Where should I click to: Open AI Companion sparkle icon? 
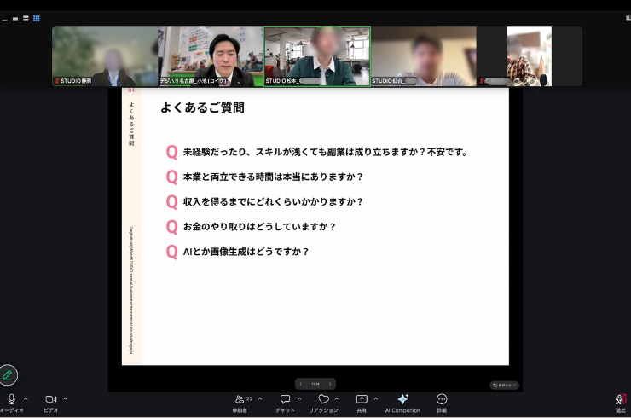pyautogui.click(x=402, y=399)
